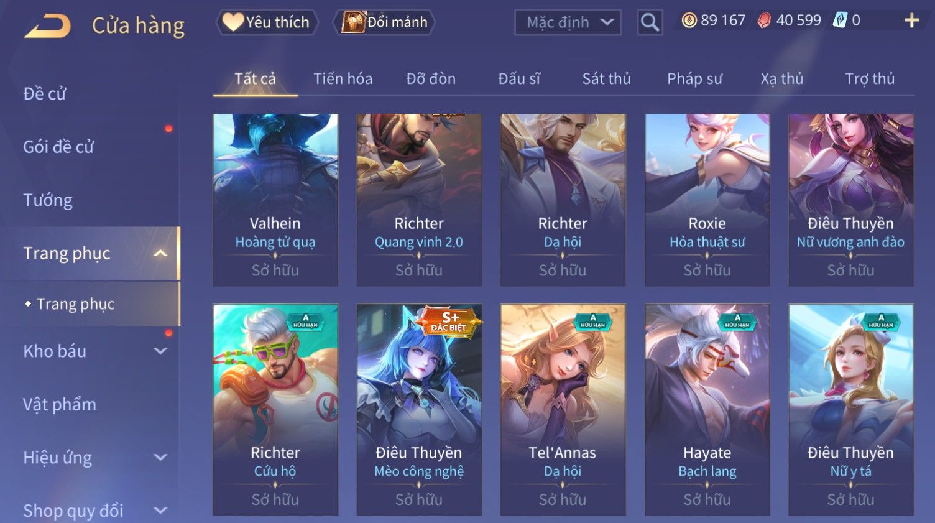
Task: Open Đổi mảnh chest exchange
Action: [x=384, y=22]
